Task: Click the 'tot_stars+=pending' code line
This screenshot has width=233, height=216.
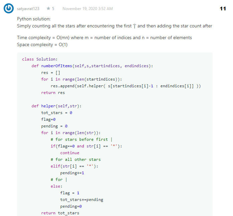Action: (x=81, y=200)
